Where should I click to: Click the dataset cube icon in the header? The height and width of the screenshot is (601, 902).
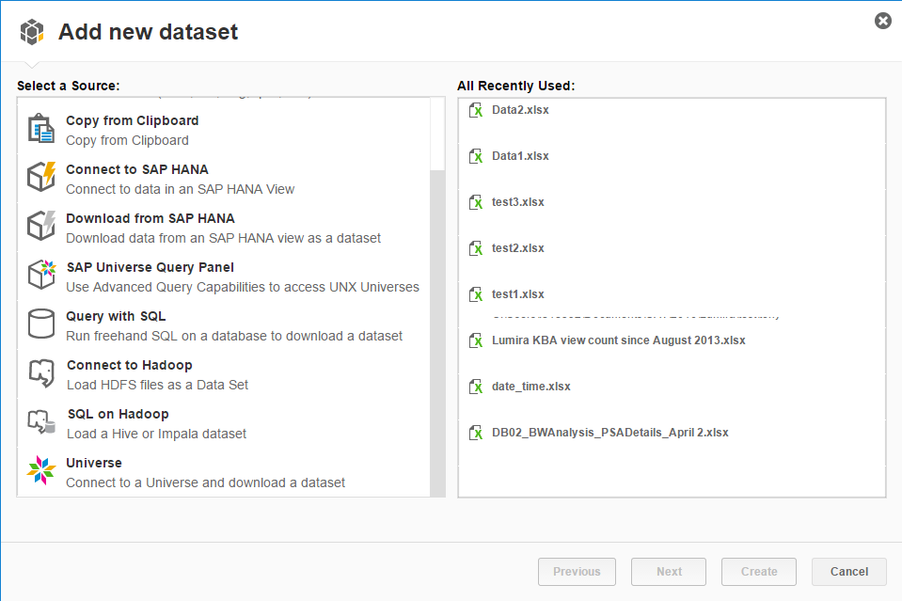click(x=32, y=32)
